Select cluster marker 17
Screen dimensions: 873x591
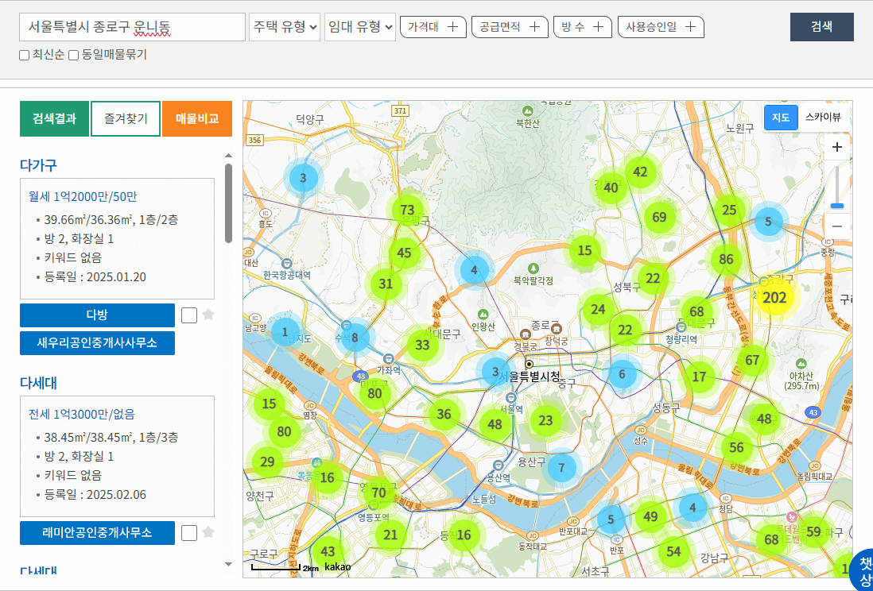point(700,377)
